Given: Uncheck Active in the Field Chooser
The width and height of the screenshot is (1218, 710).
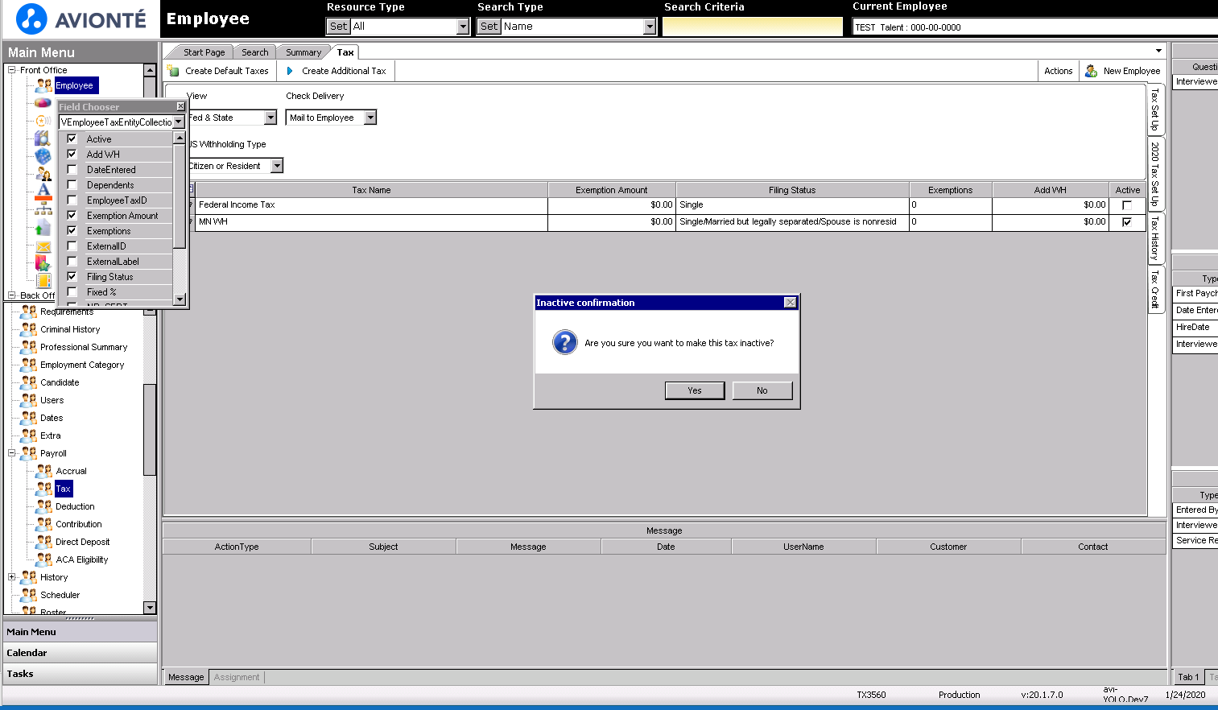Looking at the screenshot, I should [x=71, y=138].
